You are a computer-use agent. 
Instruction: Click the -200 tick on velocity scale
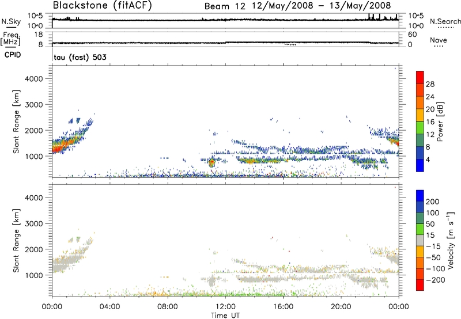pos(436,280)
